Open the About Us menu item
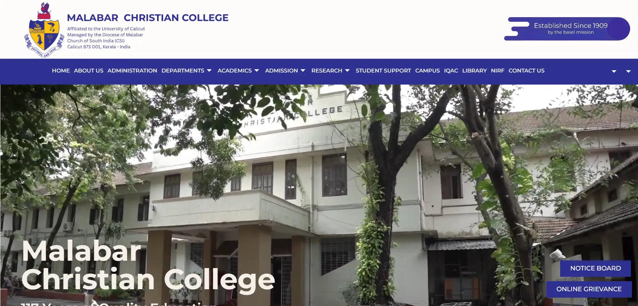638x306 pixels. point(89,71)
